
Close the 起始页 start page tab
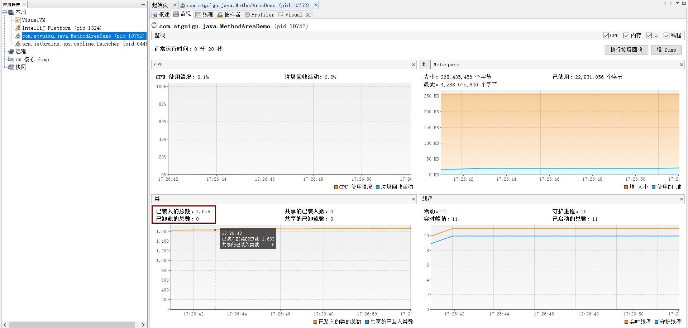pos(175,5)
